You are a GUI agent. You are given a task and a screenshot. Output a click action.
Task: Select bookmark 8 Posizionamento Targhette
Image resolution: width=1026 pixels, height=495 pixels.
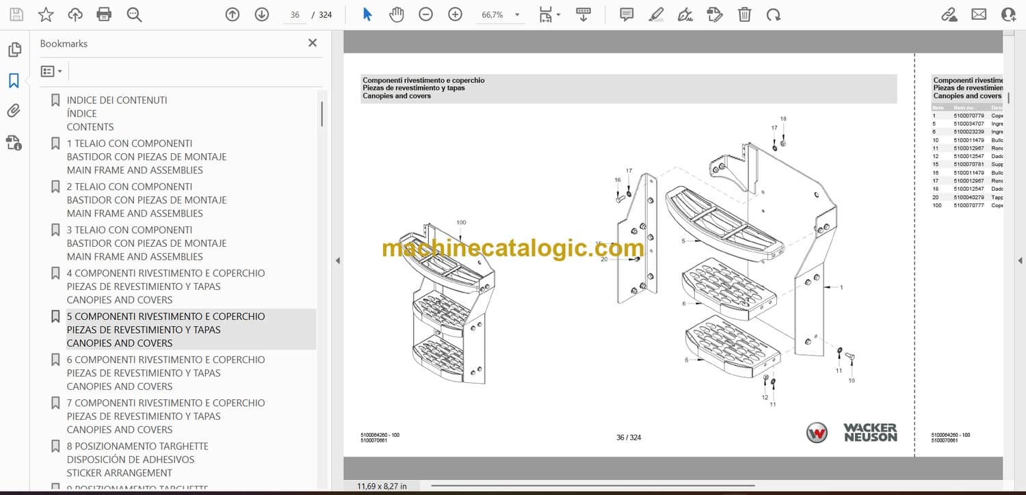tap(137, 446)
